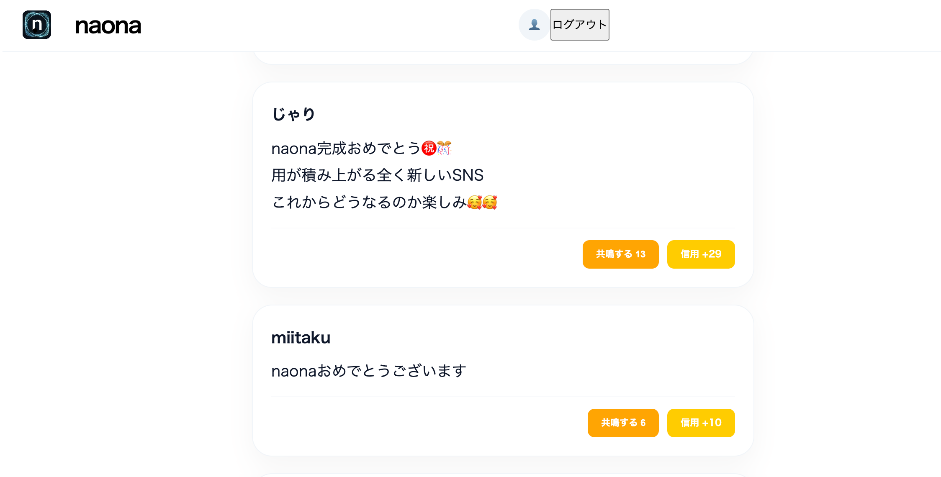Click the party confetti ball emoji
The image size is (941, 477).
coord(444,148)
